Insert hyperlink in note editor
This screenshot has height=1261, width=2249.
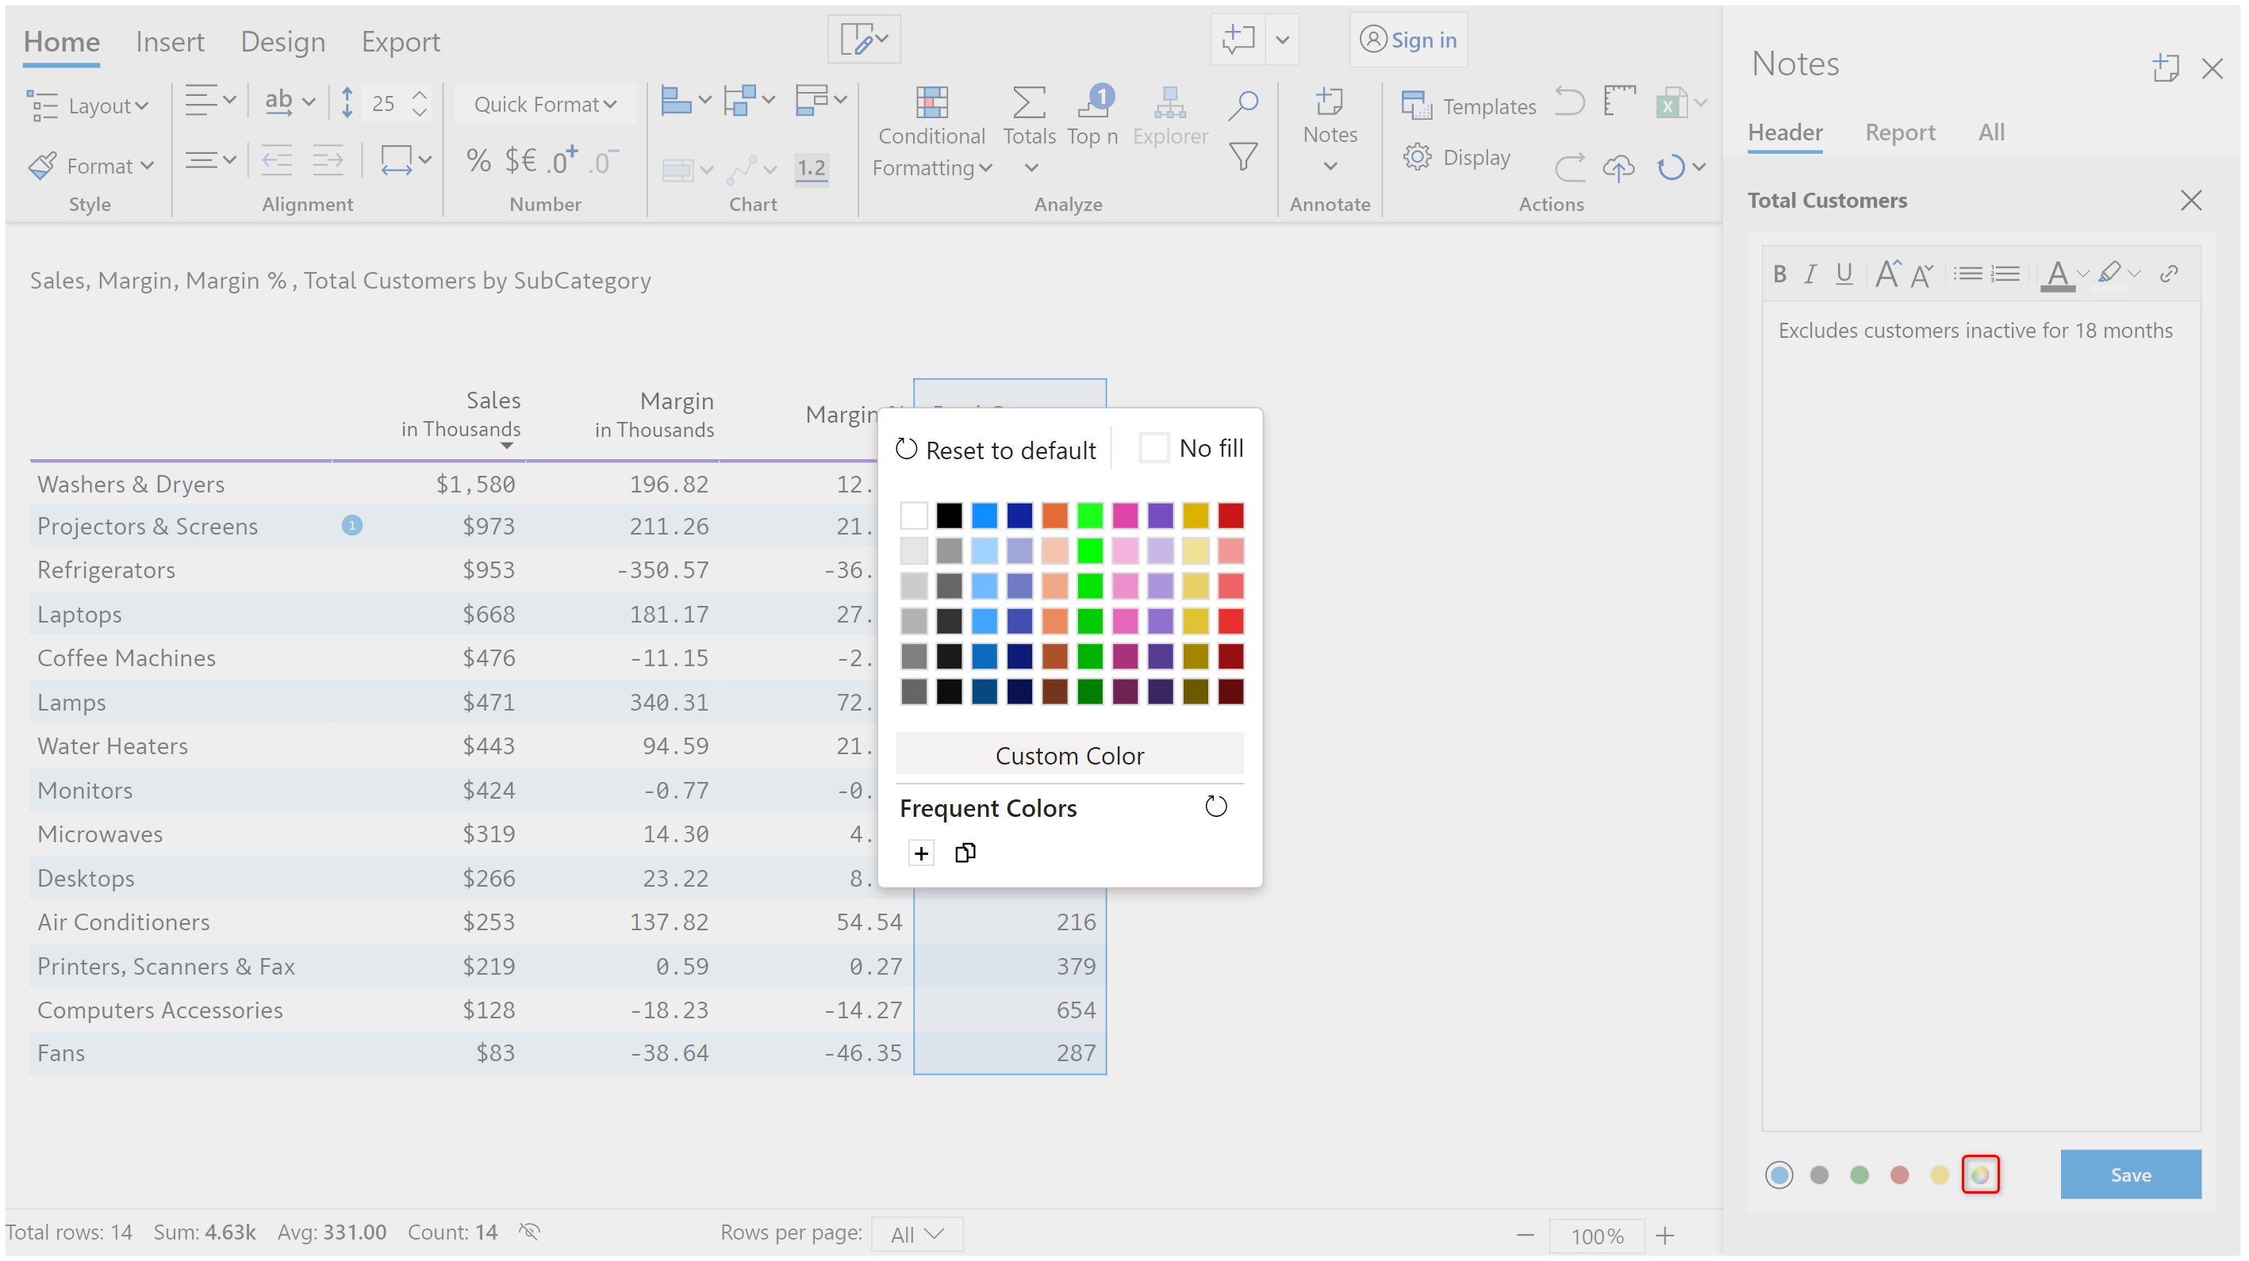point(2169,274)
